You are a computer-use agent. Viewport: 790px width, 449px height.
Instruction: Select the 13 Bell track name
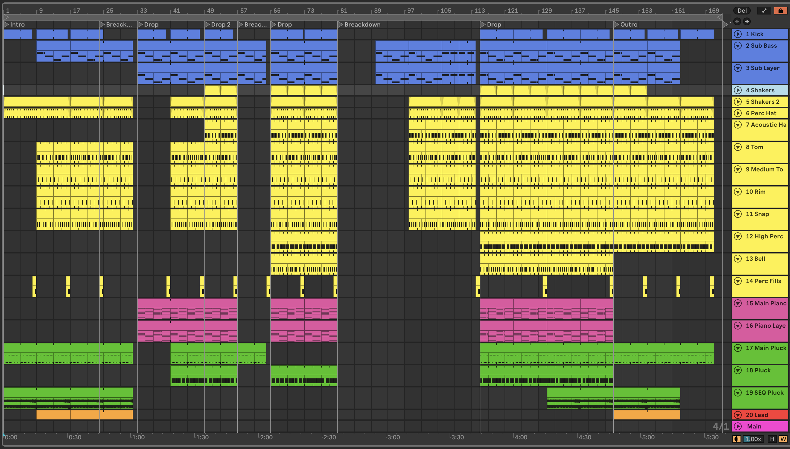click(x=755, y=259)
